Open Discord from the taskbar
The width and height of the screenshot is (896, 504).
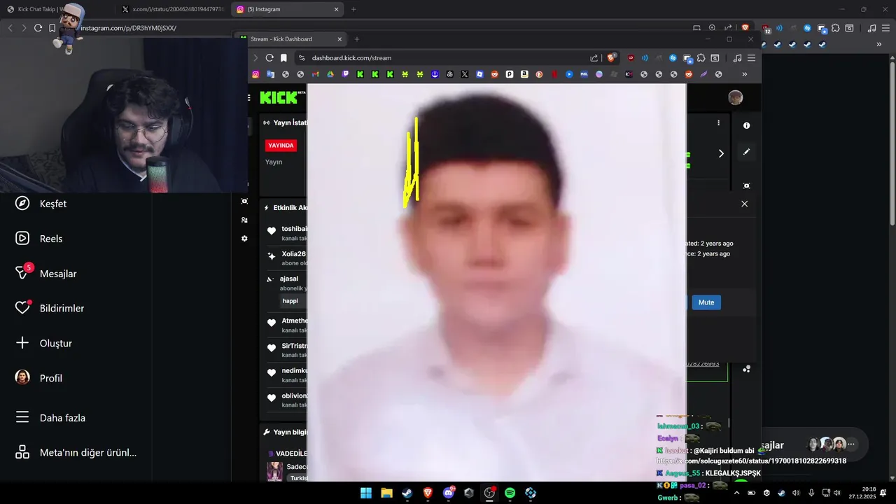tap(449, 493)
